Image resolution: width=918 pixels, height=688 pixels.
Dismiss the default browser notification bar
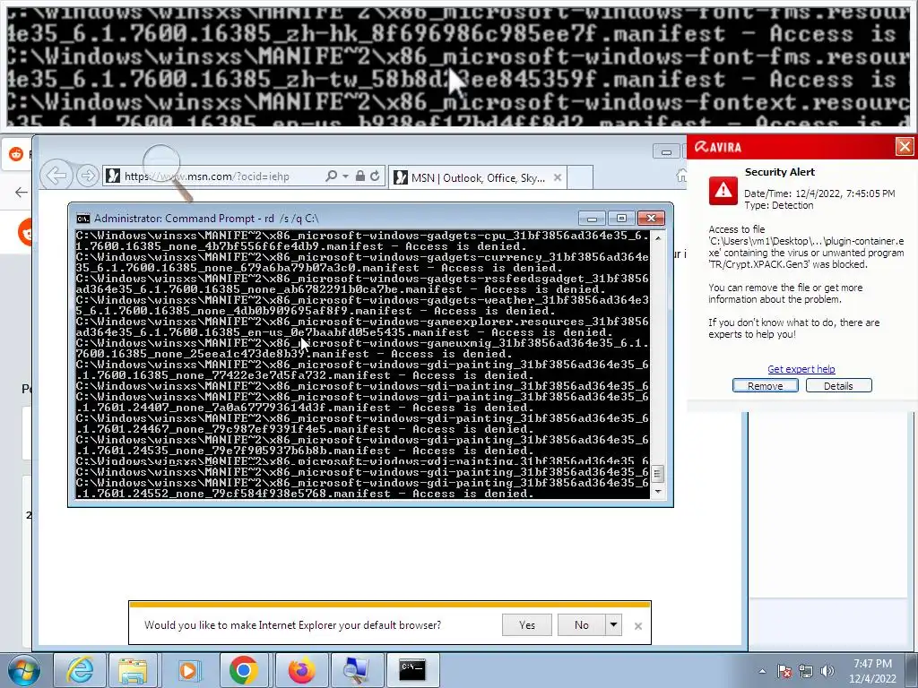tap(638, 626)
